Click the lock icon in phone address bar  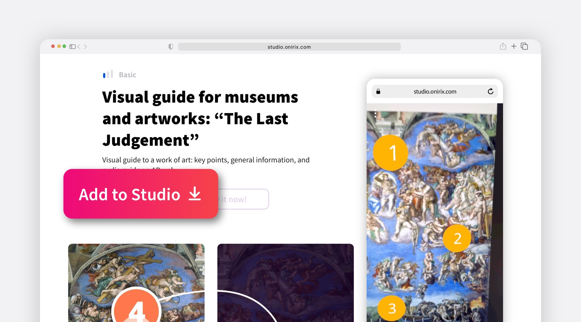click(378, 92)
